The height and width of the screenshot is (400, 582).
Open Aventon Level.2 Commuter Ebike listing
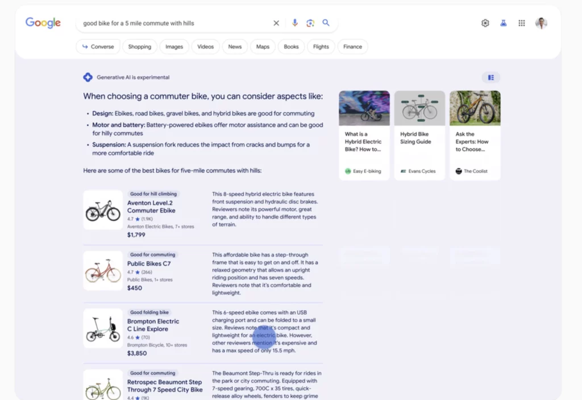pyautogui.click(x=151, y=207)
